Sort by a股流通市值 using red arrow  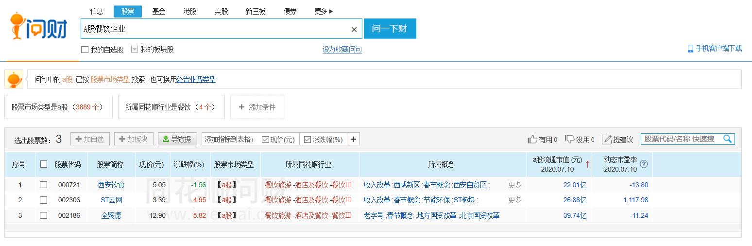click(587, 164)
